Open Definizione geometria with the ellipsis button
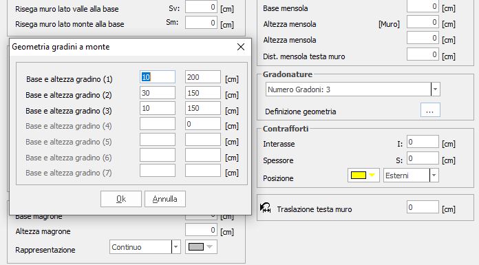479x265 pixels. 430,110
